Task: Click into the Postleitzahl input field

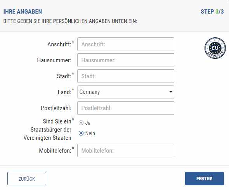Action: click(x=126, y=108)
